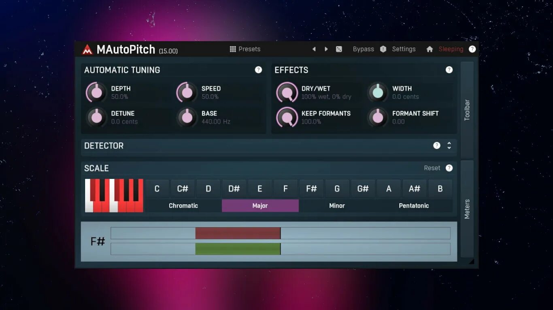This screenshot has width=553, height=310.
Task: Expand the Detector section
Action: pyautogui.click(x=449, y=146)
